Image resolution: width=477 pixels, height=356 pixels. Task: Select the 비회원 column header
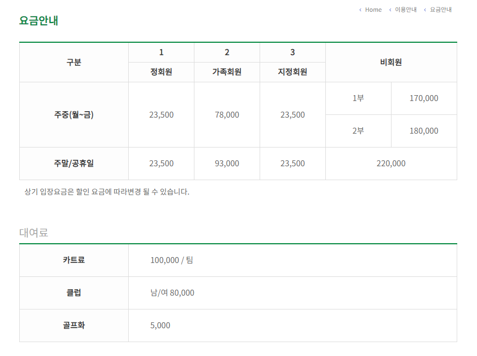(391, 63)
